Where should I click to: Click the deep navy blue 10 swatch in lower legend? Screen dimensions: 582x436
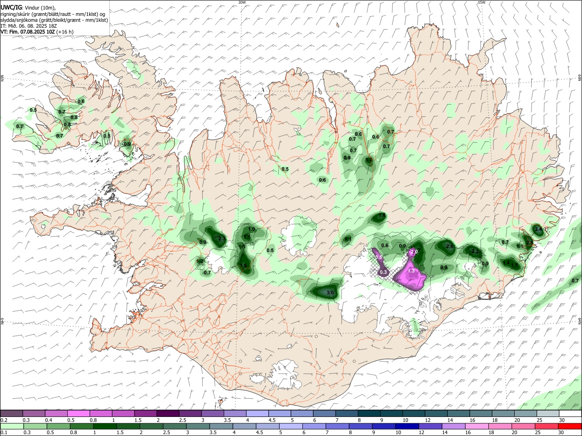click(407, 426)
